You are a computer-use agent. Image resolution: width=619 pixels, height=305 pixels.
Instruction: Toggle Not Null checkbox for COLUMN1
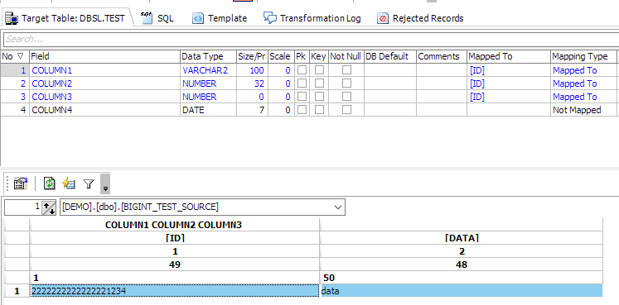346,70
